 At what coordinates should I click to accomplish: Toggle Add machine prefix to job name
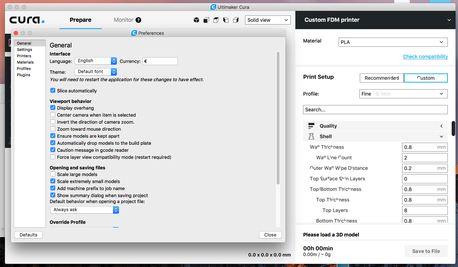(53, 188)
